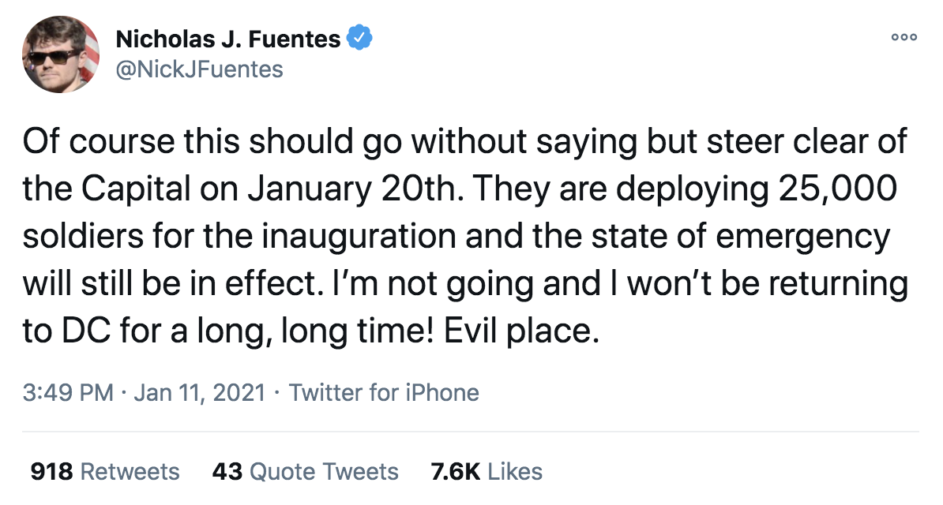View the 7.6K Likes list
Screen dimensions: 943x505
[x=487, y=472]
